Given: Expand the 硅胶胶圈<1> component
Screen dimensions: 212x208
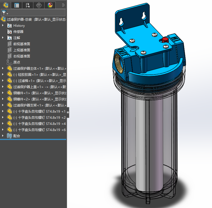Looking at the screenshot, I should click(x=3, y=74).
